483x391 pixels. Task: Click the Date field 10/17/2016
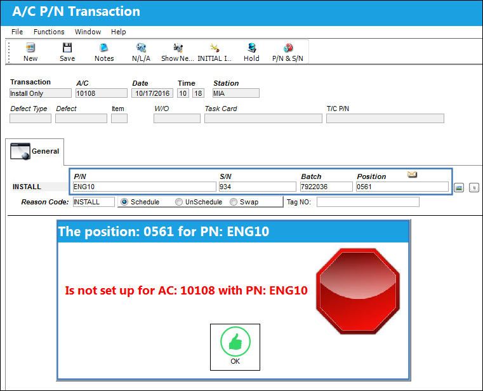coord(152,93)
